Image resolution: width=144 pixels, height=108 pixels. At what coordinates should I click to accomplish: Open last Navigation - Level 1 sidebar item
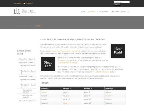coord(27,101)
